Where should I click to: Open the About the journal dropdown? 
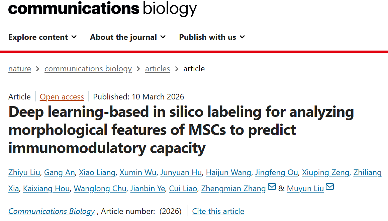[x=128, y=37]
